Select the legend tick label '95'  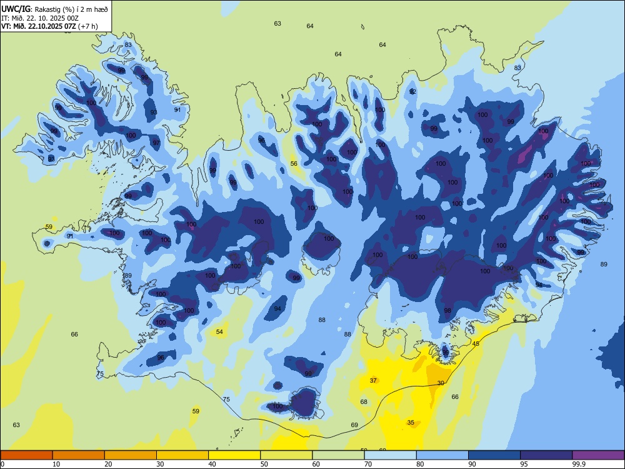tap(524, 464)
